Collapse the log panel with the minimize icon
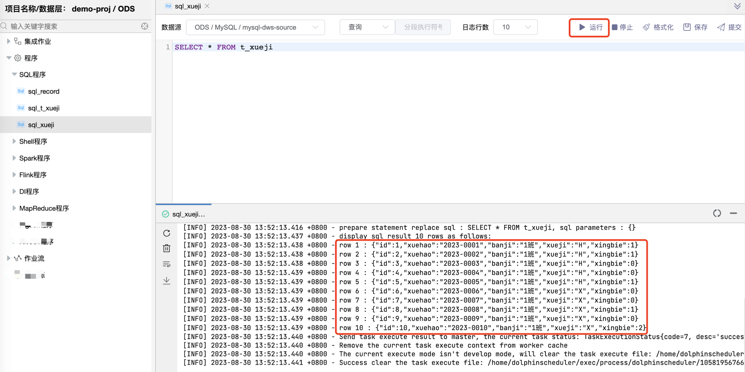Screen dimensions: 745x372 (x=734, y=214)
